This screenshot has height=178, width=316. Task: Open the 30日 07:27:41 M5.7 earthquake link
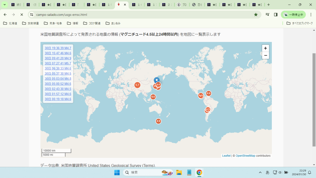coord(58,63)
